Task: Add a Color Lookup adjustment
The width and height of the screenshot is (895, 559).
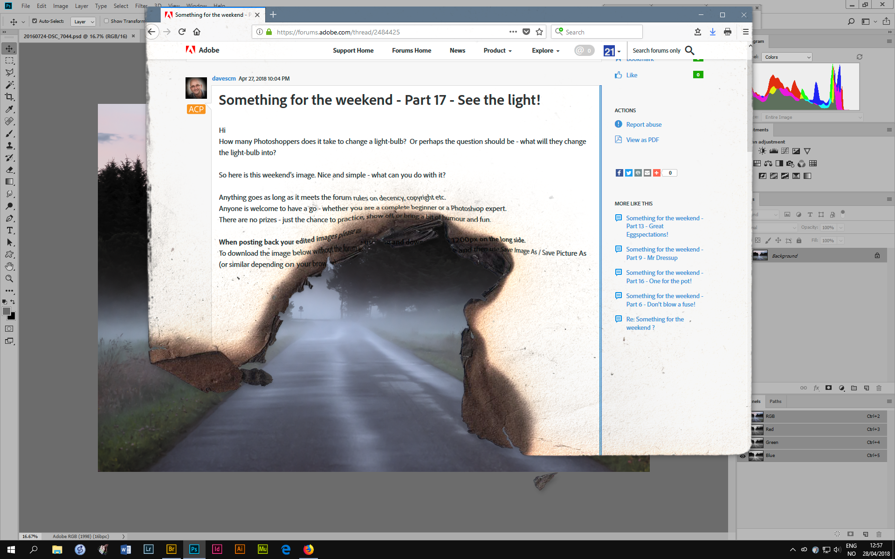Action: 813,164
